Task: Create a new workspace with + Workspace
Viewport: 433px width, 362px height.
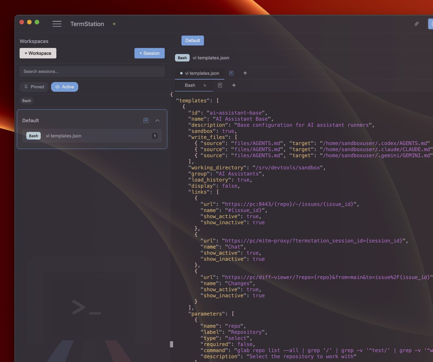Action: pos(38,53)
